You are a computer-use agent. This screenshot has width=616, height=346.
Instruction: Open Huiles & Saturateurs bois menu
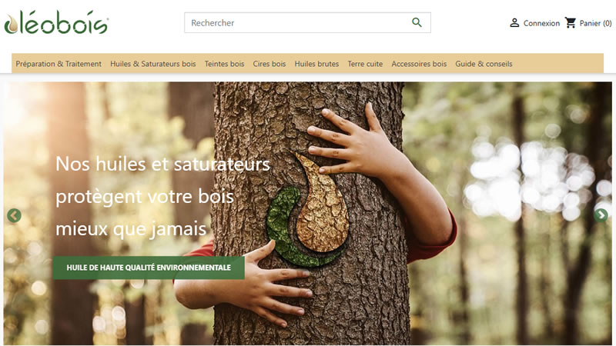tap(152, 64)
